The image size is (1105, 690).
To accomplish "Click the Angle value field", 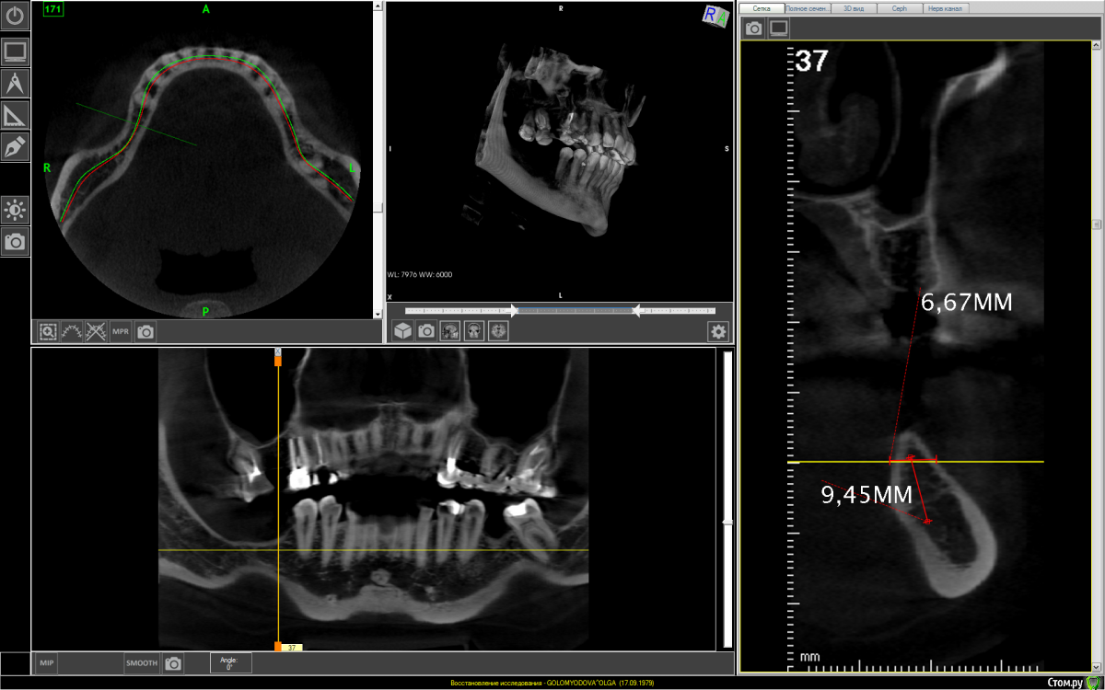I will pyautogui.click(x=230, y=662).
